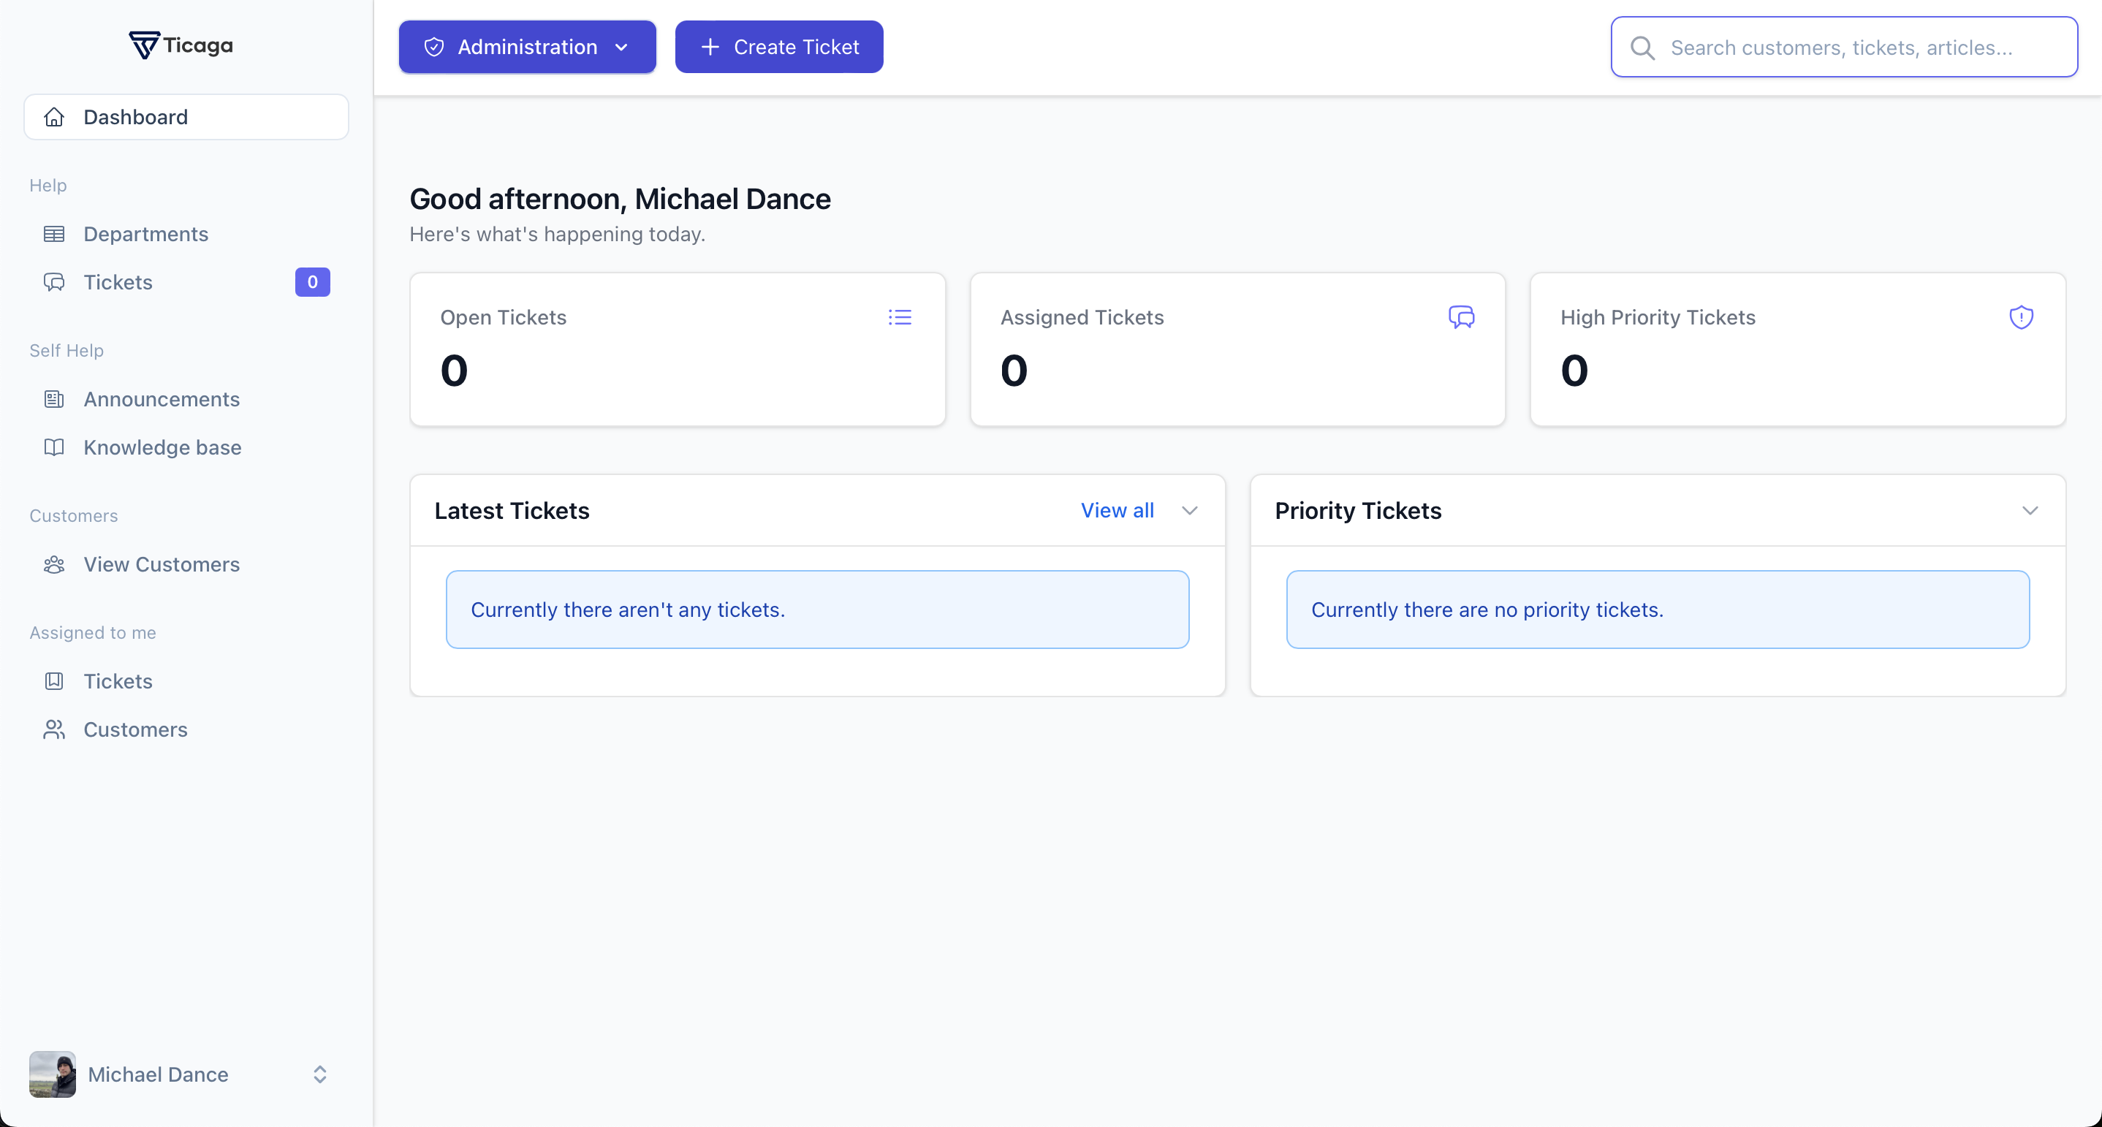Image resolution: width=2102 pixels, height=1127 pixels.
Task: Open View Customers page
Action: (x=186, y=564)
